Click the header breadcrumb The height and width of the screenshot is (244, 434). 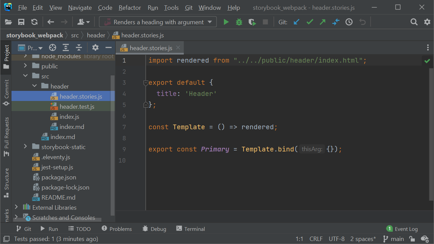tap(96, 35)
